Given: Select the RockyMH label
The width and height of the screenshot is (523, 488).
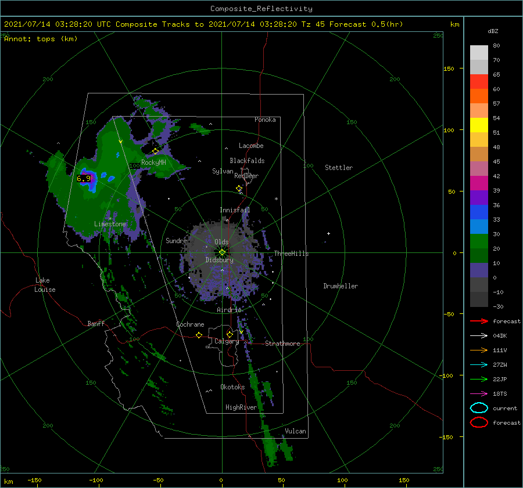Looking at the screenshot, I should click(x=153, y=162).
